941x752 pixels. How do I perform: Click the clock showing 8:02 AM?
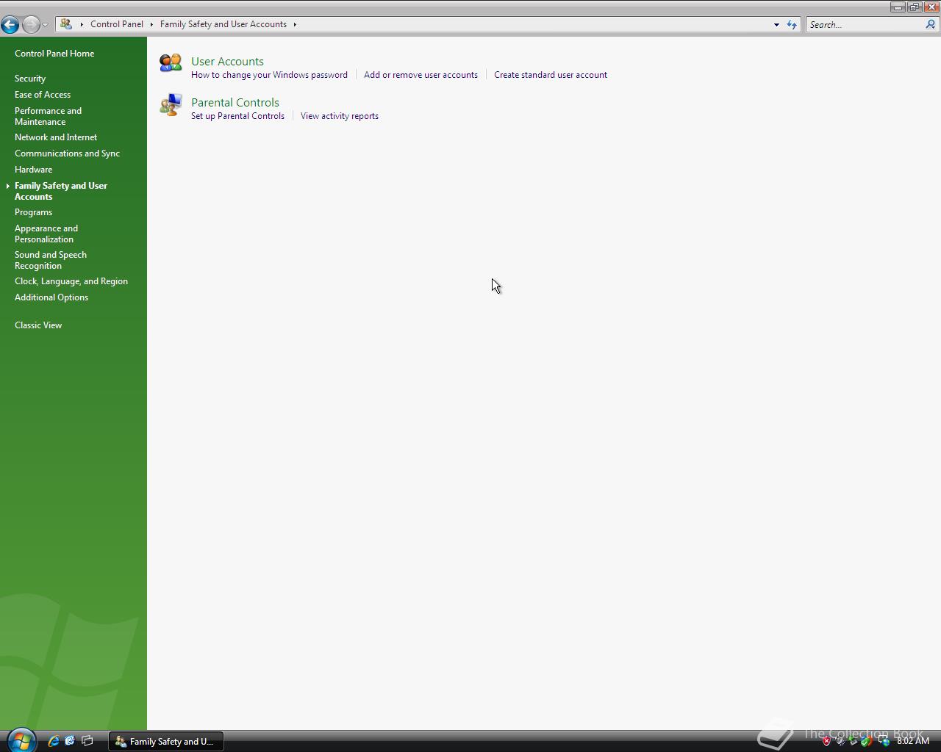click(913, 741)
